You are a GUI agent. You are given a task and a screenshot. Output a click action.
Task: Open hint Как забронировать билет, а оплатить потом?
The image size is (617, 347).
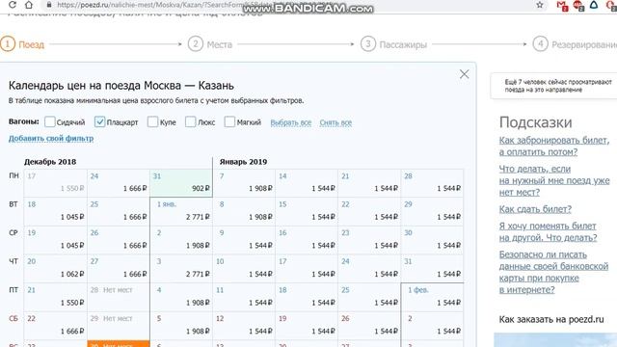(x=554, y=146)
